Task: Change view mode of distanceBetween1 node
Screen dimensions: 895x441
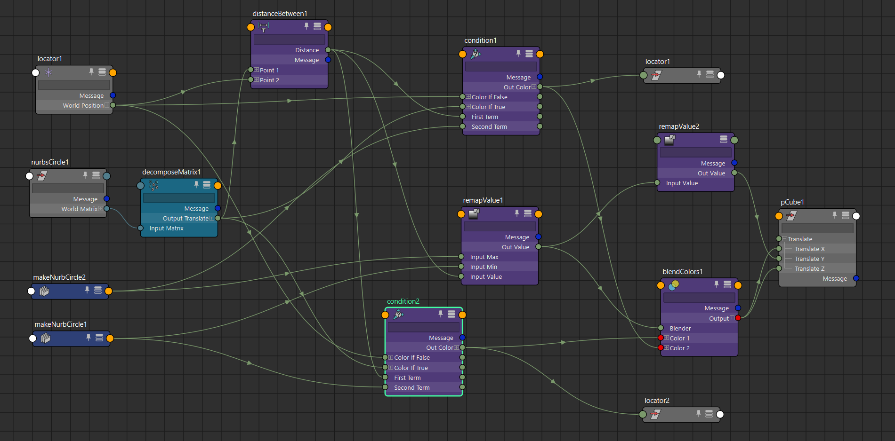Action: pyautogui.click(x=317, y=26)
